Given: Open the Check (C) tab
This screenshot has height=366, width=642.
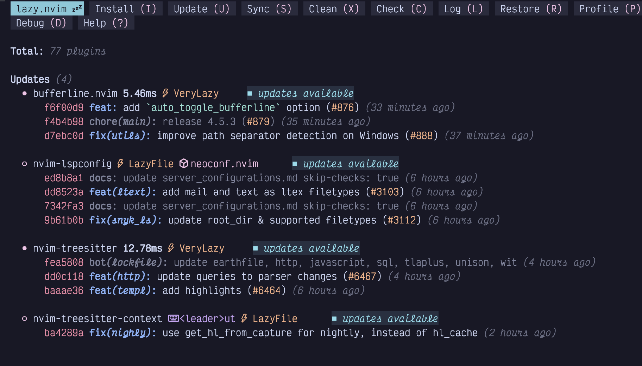Looking at the screenshot, I should click(x=402, y=9).
